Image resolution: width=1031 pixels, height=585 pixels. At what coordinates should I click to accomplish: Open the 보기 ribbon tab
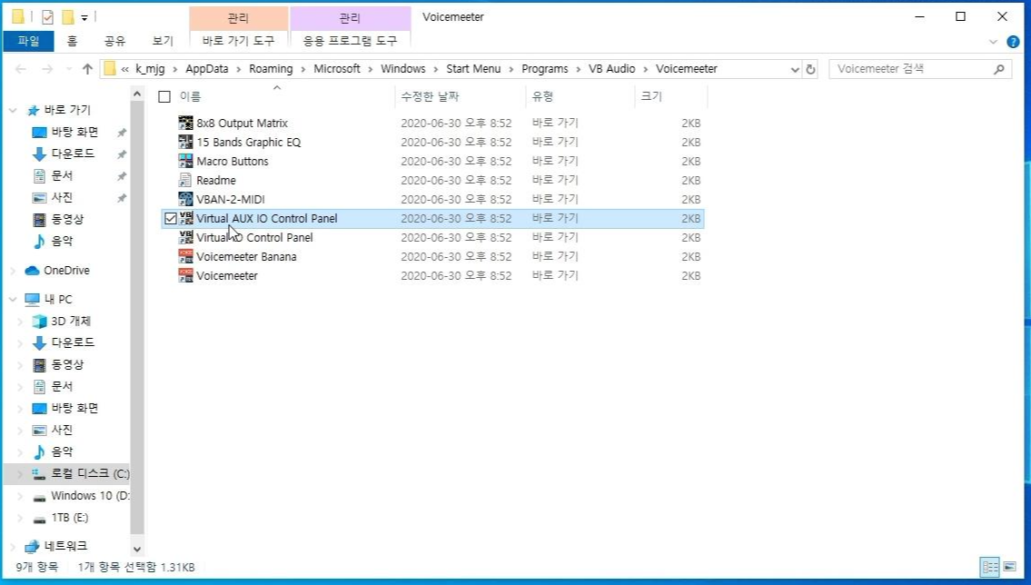click(163, 41)
